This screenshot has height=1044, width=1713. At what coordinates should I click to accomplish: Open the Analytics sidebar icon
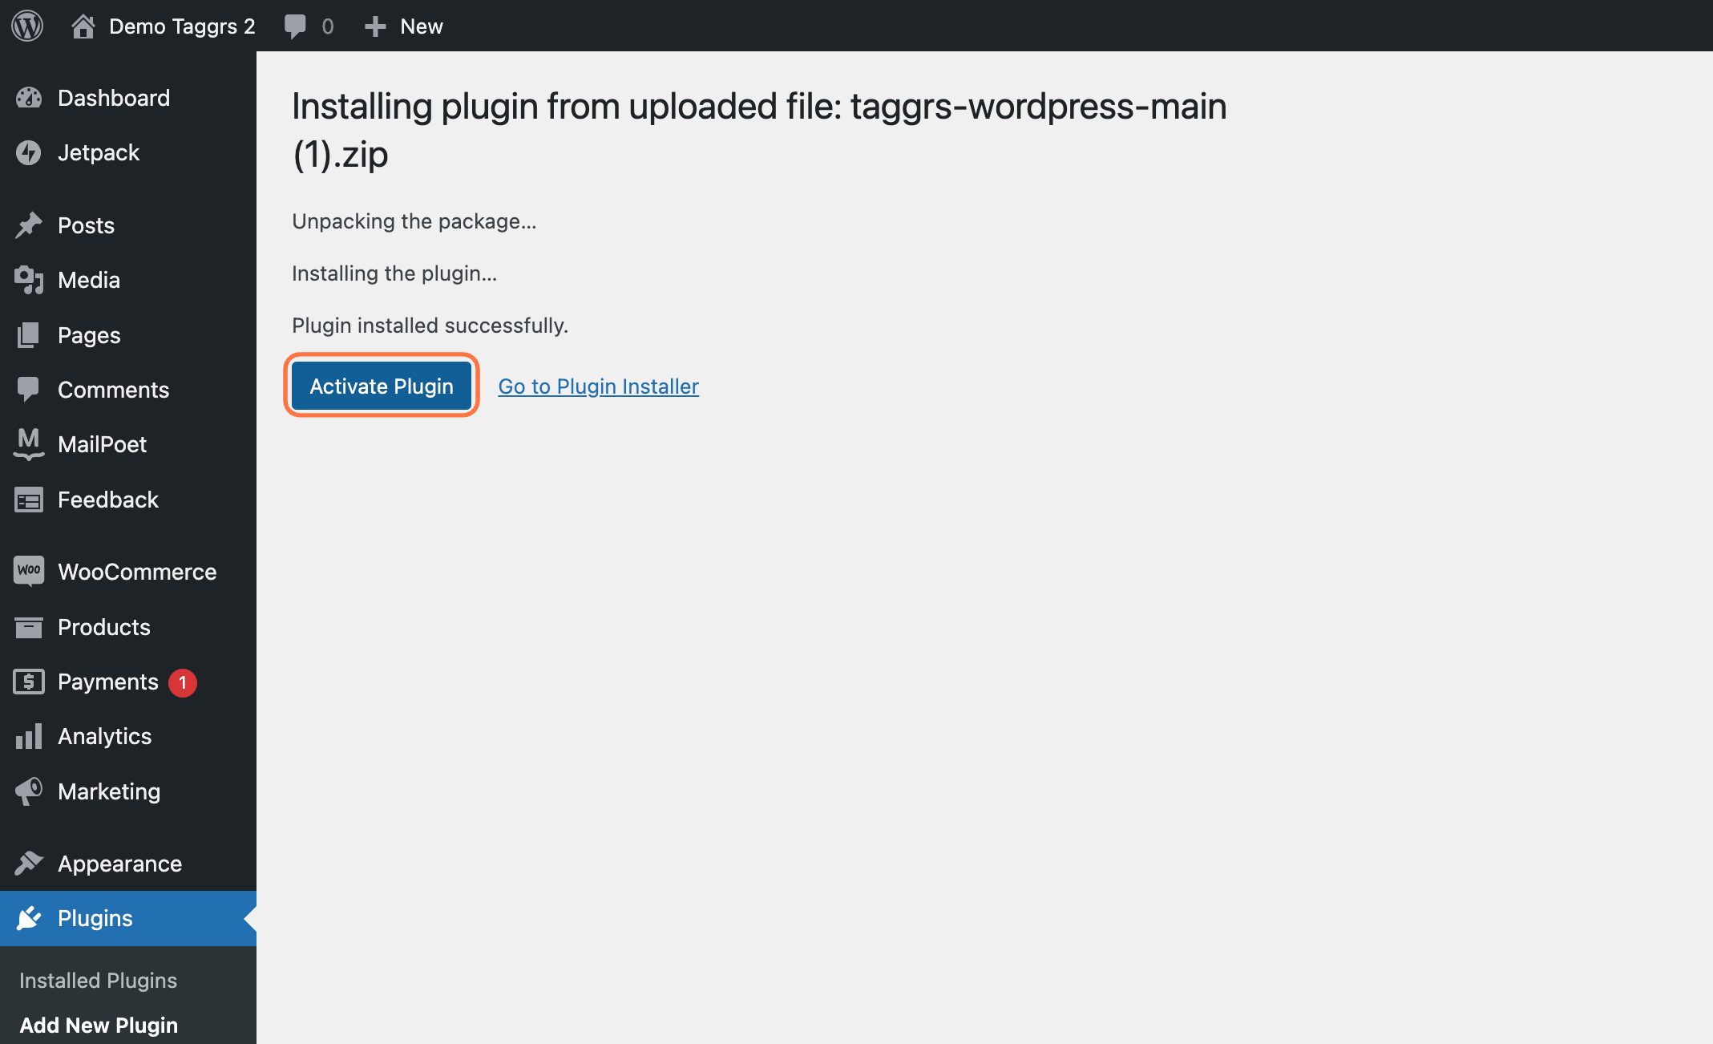(30, 737)
